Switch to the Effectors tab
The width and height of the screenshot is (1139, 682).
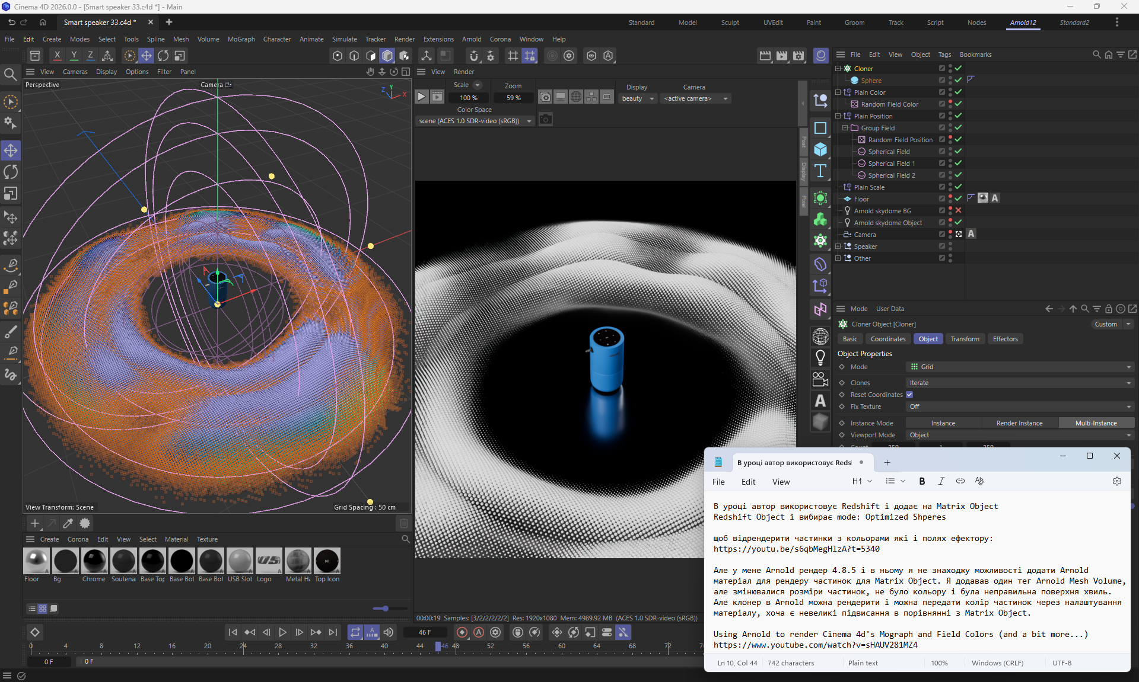pyautogui.click(x=1005, y=339)
